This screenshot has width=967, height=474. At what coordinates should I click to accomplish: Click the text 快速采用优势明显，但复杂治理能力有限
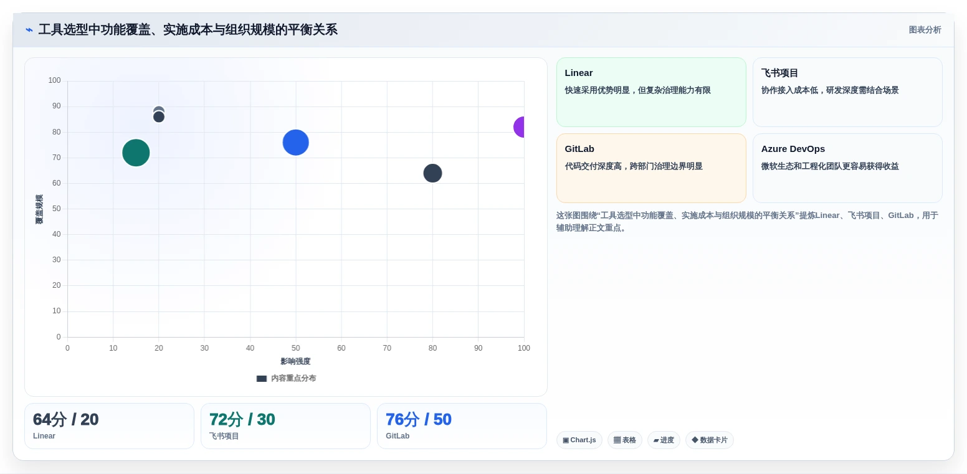(x=638, y=90)
